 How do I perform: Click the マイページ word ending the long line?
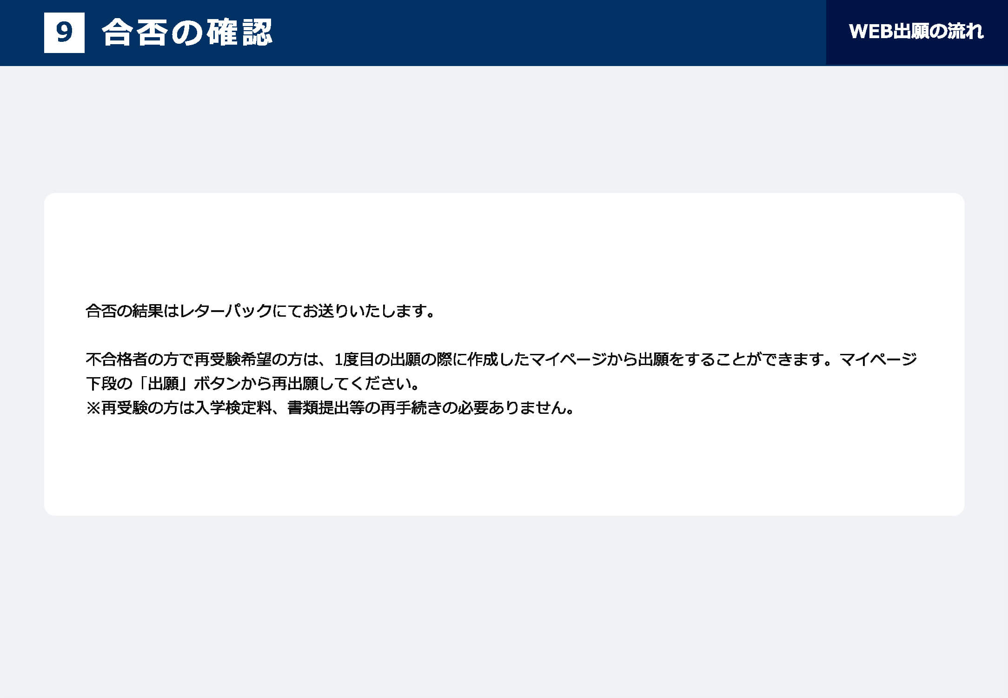pos(878,359)
